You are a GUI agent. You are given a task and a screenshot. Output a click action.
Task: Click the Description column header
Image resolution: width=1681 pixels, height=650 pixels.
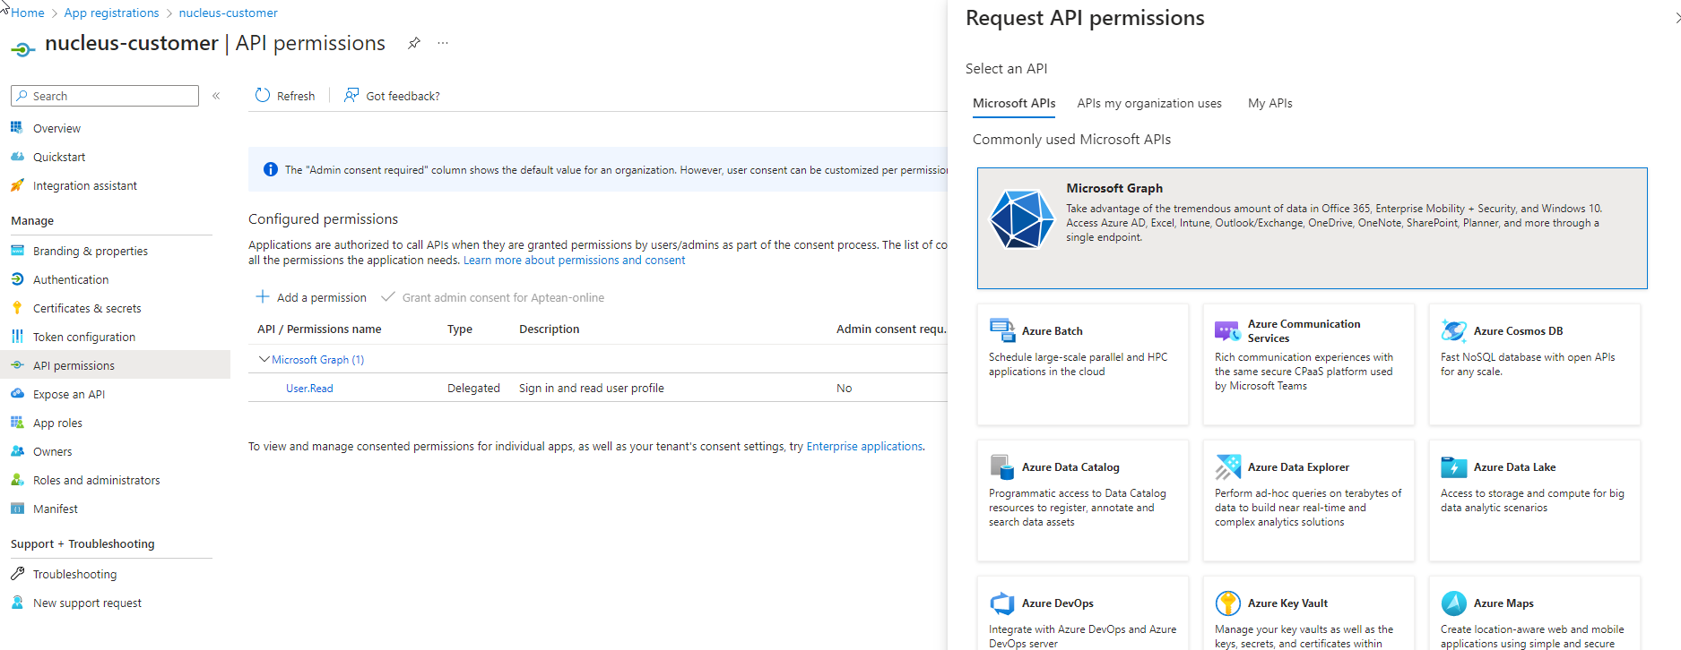point(549,329)
